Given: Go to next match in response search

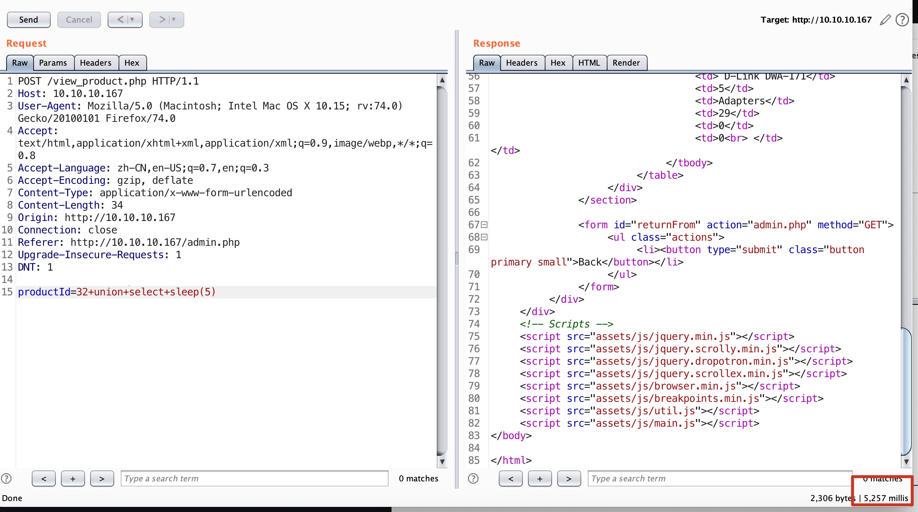Looking at the screenshot, I should [x=569, y=478].
